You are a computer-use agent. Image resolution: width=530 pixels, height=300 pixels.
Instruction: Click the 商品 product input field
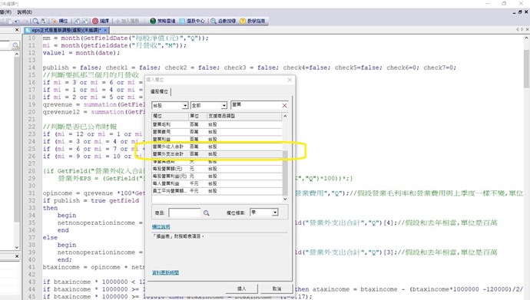184,213
